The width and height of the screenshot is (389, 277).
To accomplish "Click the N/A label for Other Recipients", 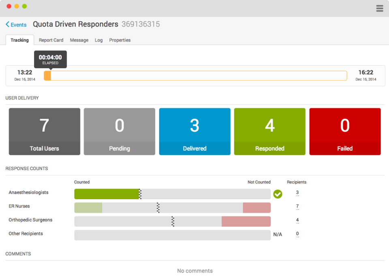I will pyautogui.click(x=278, y=234).
